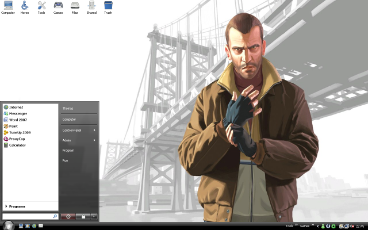Click the red power button
This screenshot has height=230, width=368.
click(x=68, y=217)
